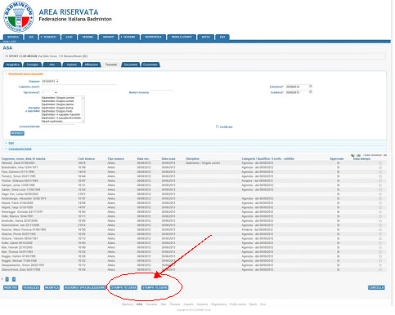Viewport: 395px width, 315px height.
Task: Select the radio button for Gamper, Jonas
Action: pos(380,185)
